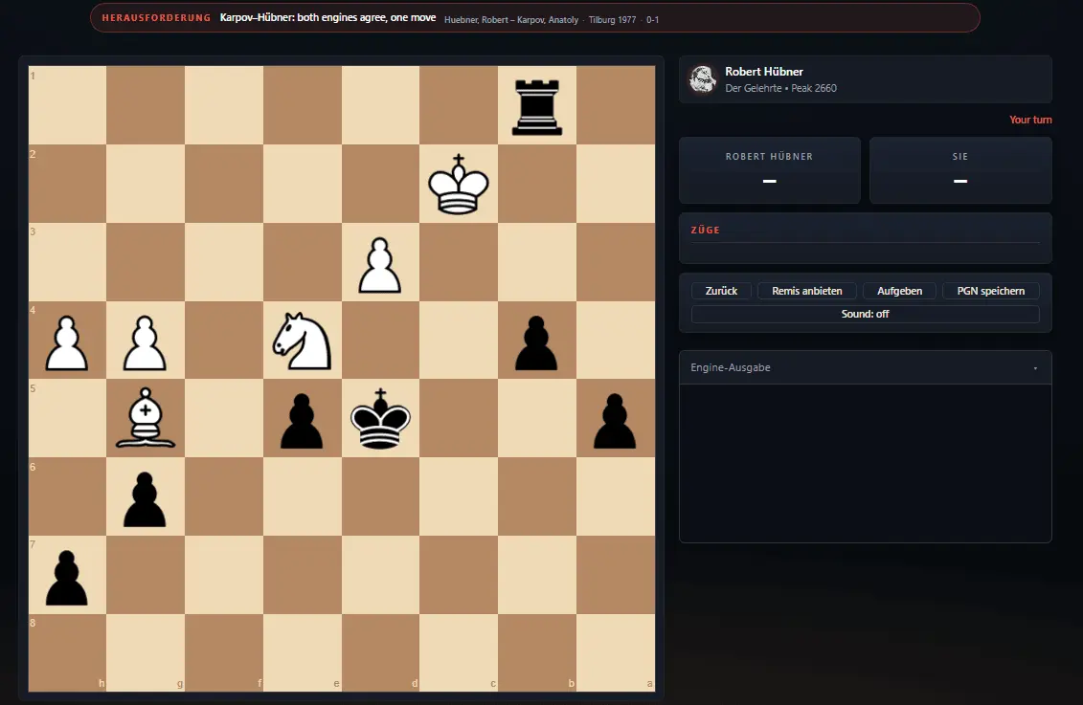
Task: Click the empty square h8 in bottom corner
Action: pyautogui.click(x=67, y=652)
